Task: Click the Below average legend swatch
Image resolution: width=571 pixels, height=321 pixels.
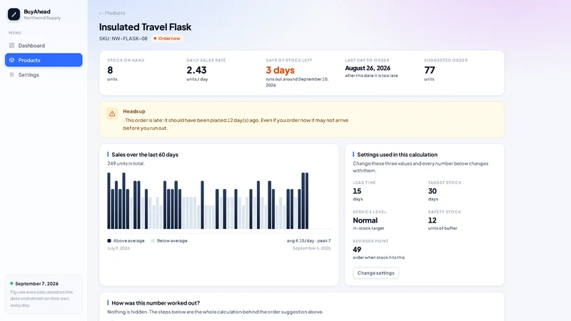Action: point(153,240)
